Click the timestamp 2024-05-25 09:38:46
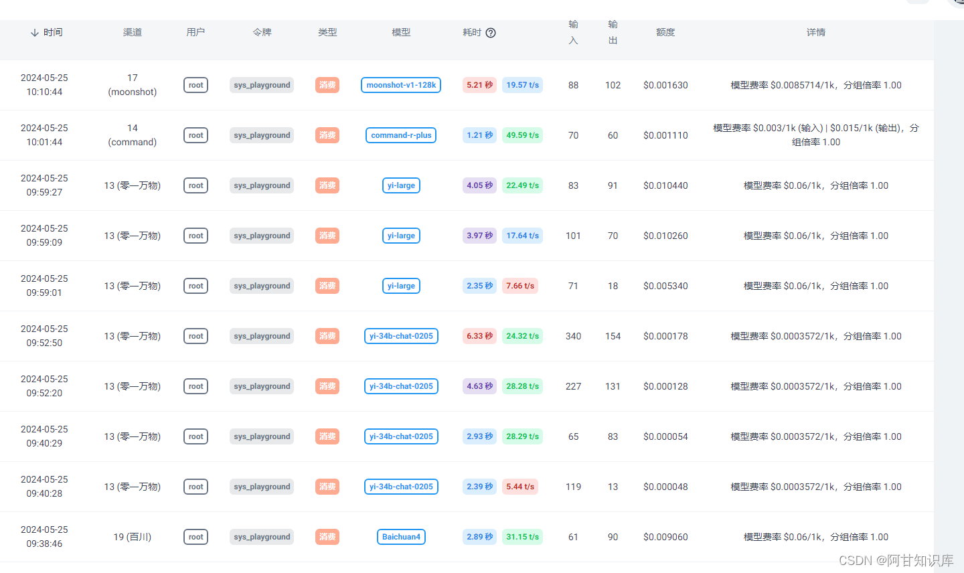 pyautogui.click(x=44, y=537)
